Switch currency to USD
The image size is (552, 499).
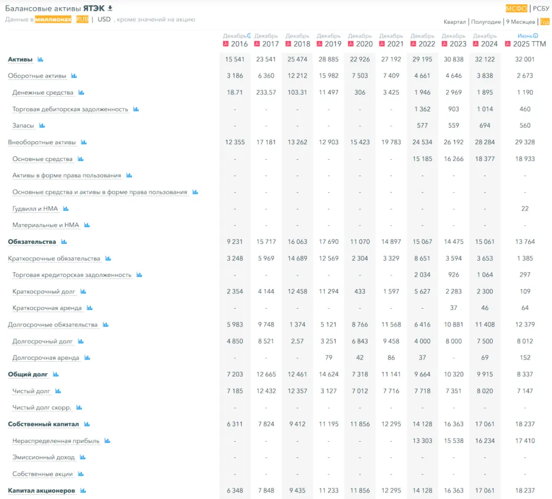(104, 19)
